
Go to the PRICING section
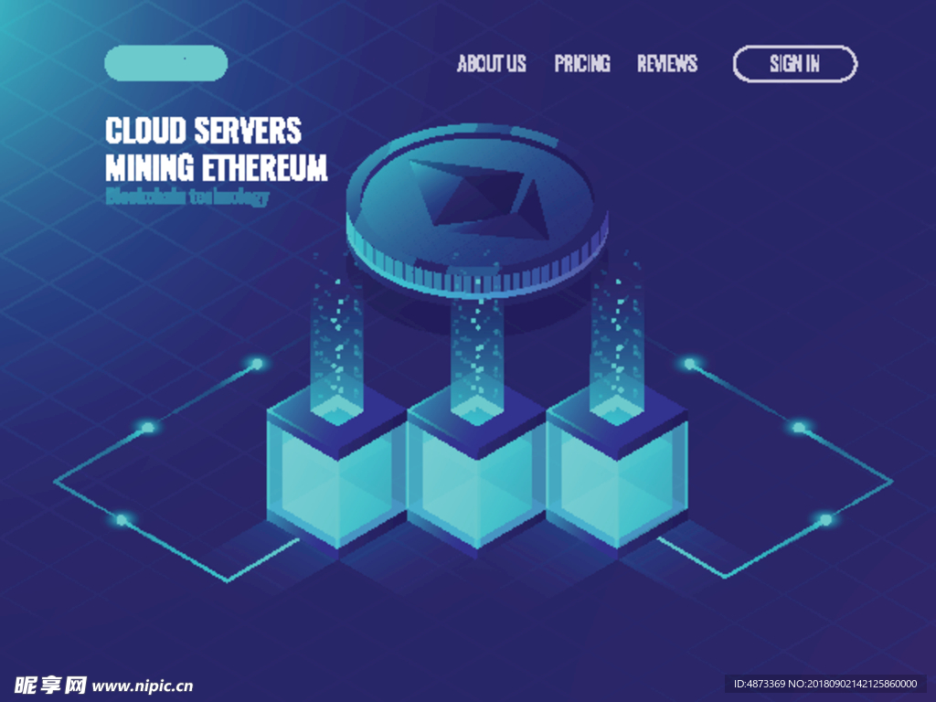(582, 63)
